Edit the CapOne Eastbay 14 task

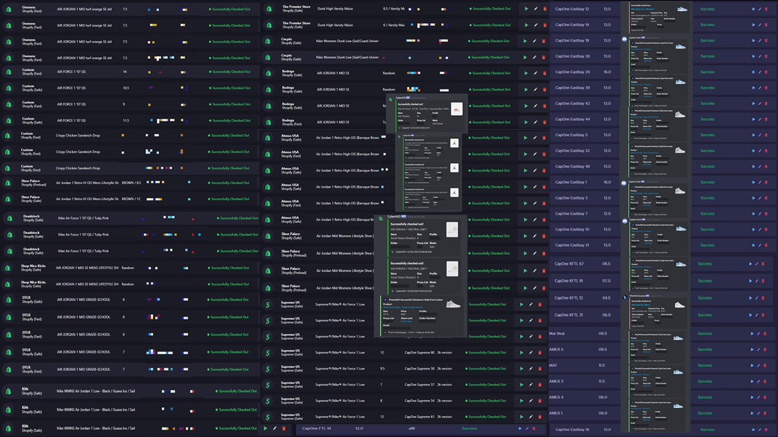760,25
